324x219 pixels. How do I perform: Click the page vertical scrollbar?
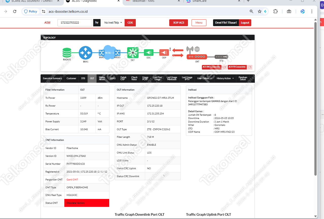[315, 99]
